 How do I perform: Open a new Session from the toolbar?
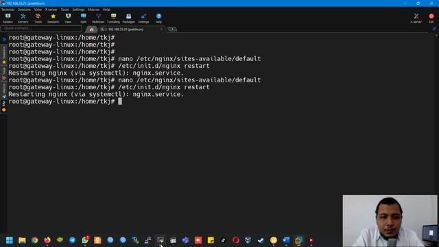pyautogui.click(x=8, y=18)
